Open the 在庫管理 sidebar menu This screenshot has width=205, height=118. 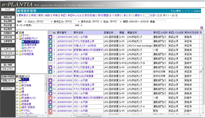[8, 41]
